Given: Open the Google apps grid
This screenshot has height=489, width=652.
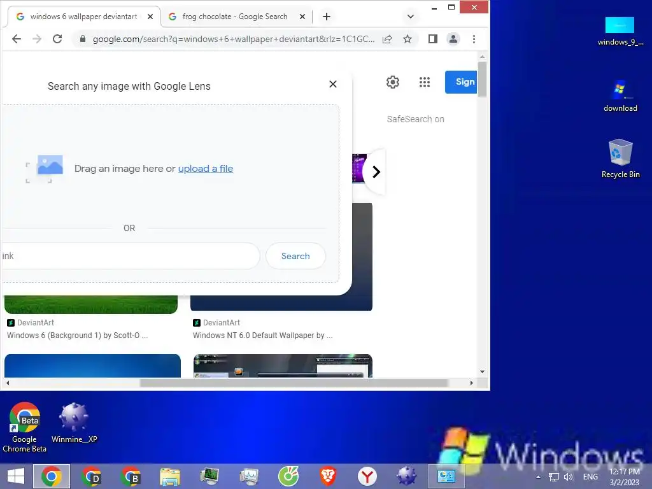Looking at the screenshot, I should tap(425, 82).
